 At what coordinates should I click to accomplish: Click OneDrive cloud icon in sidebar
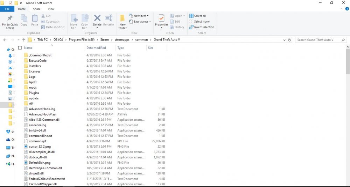pyautogui.click(x=8, y=140)
